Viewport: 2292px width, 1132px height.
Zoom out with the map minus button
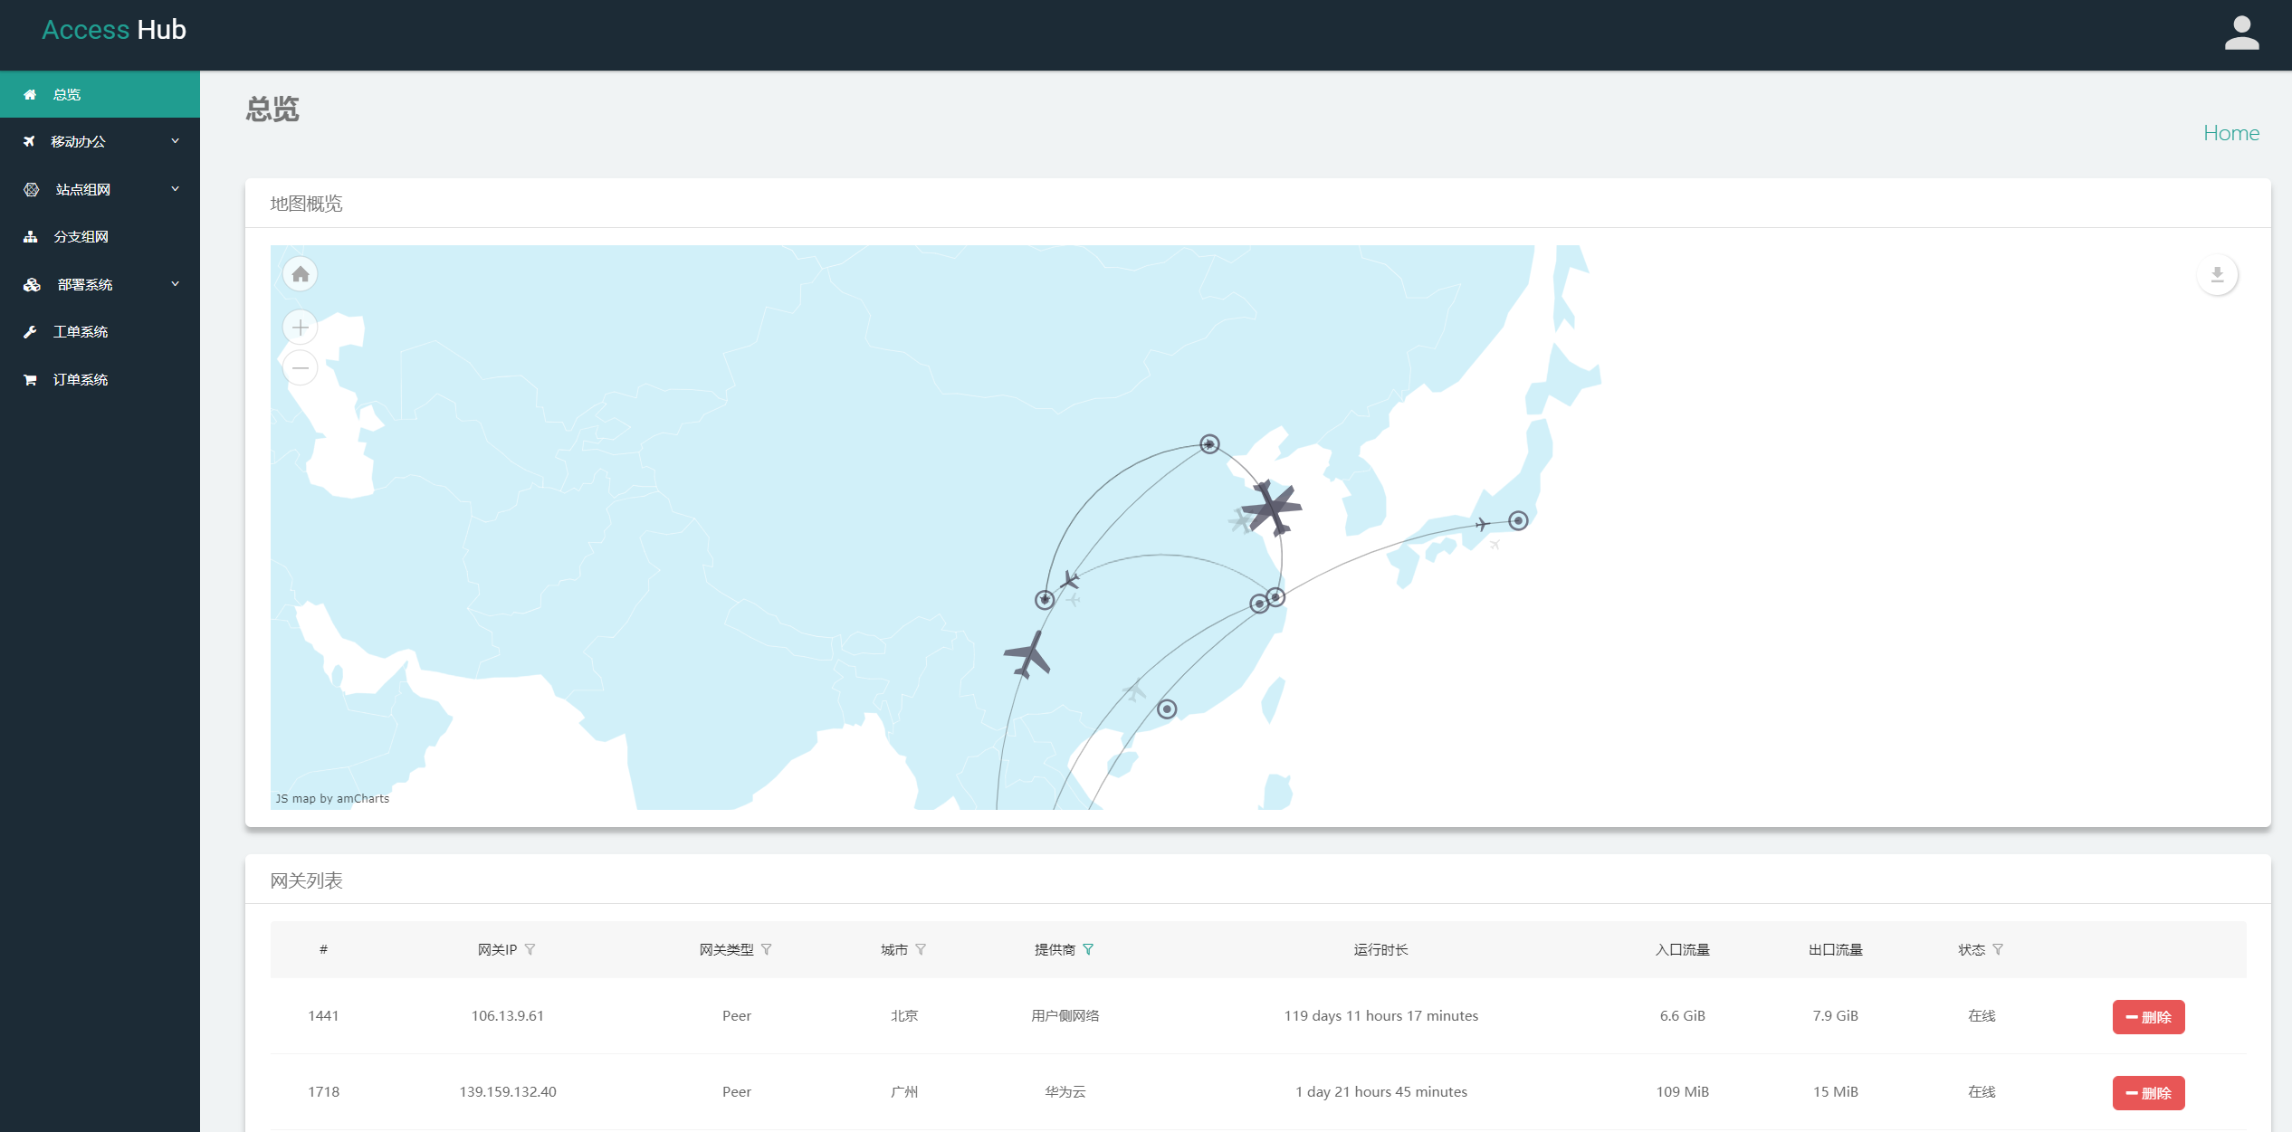(x=301, y=368)
